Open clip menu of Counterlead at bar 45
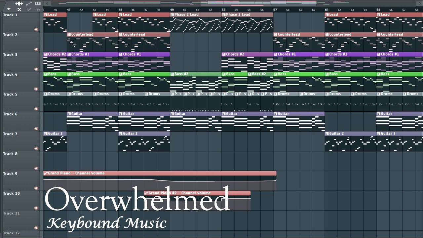The width and height of the screenshot is (423, 238). pos(121,34)
